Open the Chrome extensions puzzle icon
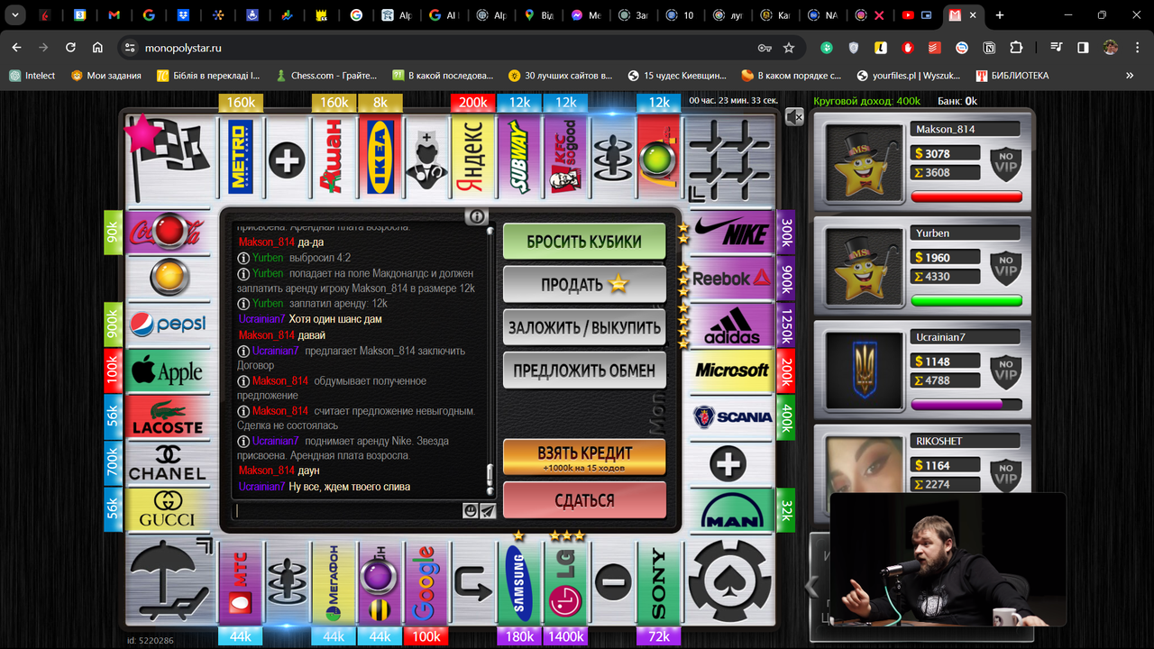 [x=1016, y=48]
